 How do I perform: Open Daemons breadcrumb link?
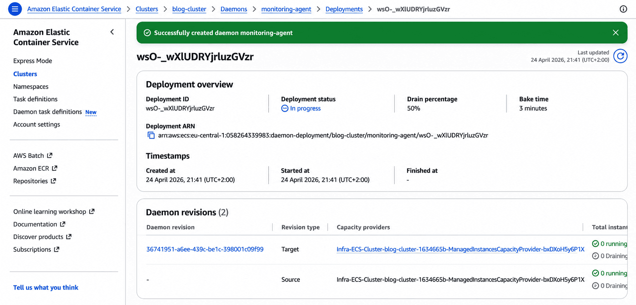click(234, 9)
